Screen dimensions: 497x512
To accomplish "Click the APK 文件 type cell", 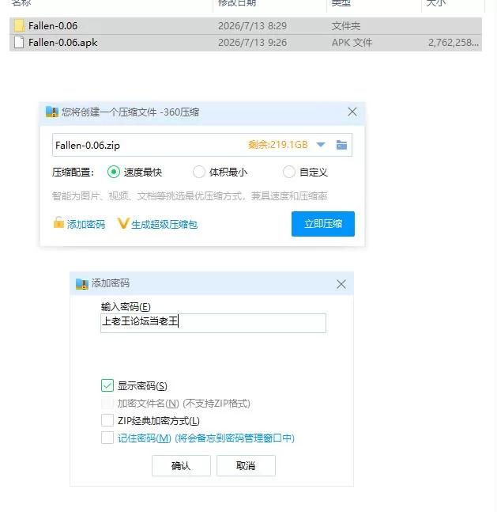I will tap(352, 43).
